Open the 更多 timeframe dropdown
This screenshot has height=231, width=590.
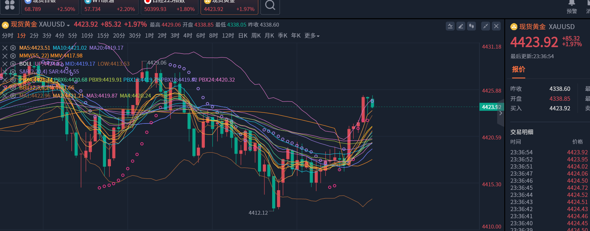coord(312,36)
